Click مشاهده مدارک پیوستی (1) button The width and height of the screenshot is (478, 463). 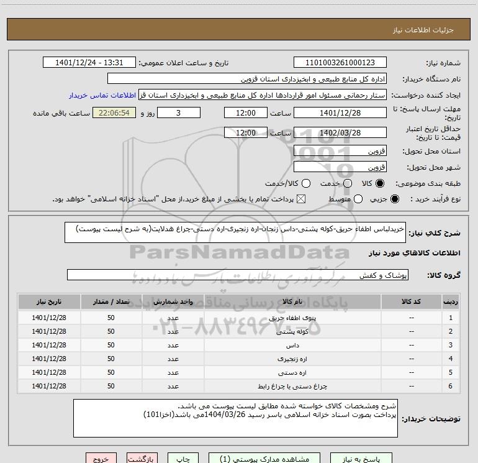coord(264,459)
